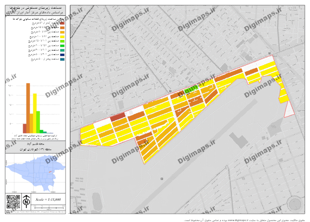Click the small red highlighted area in the Tehran inset map

tap(49, 171)
